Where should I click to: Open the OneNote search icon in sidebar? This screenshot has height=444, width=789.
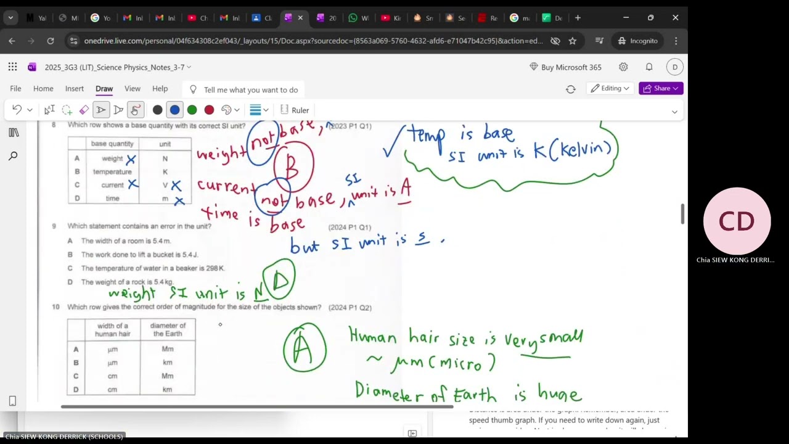tap(13, 157)
